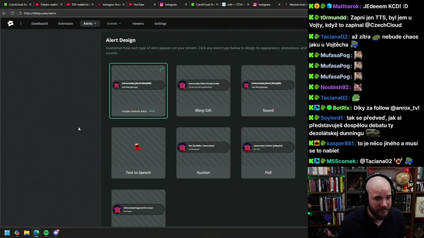Open the Blerp Gift alert design

(x=203, y=91)
